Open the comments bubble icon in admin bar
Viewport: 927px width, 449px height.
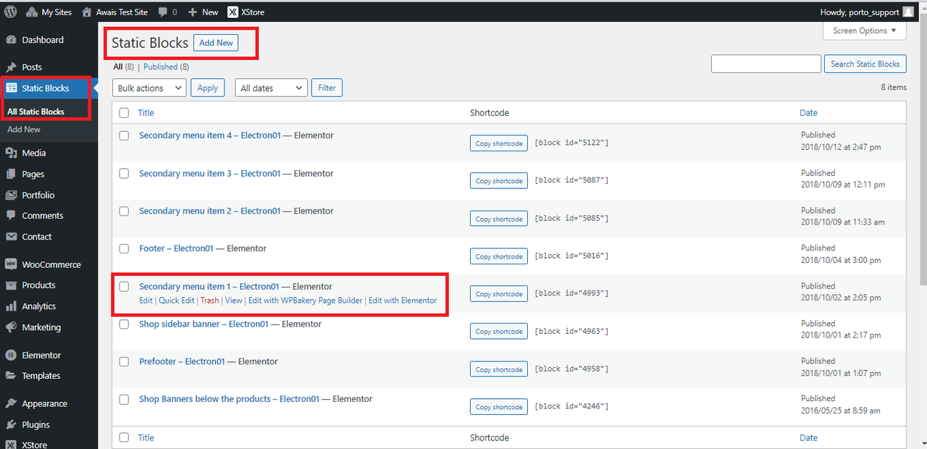(x=163, y=12)
